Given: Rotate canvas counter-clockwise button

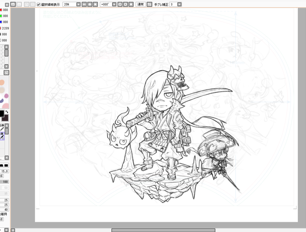Looking at the screenshot, I should (120, 4).
